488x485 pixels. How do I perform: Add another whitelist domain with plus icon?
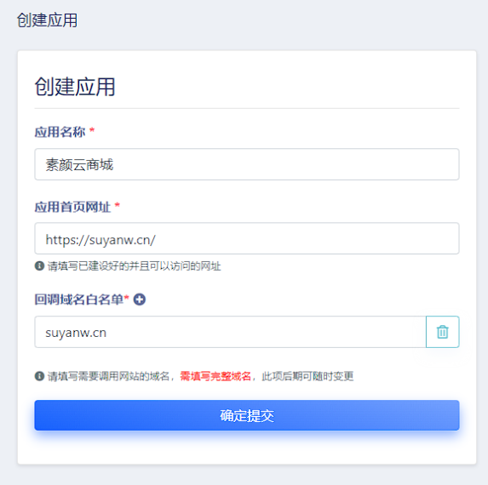[x=140, y=300]
